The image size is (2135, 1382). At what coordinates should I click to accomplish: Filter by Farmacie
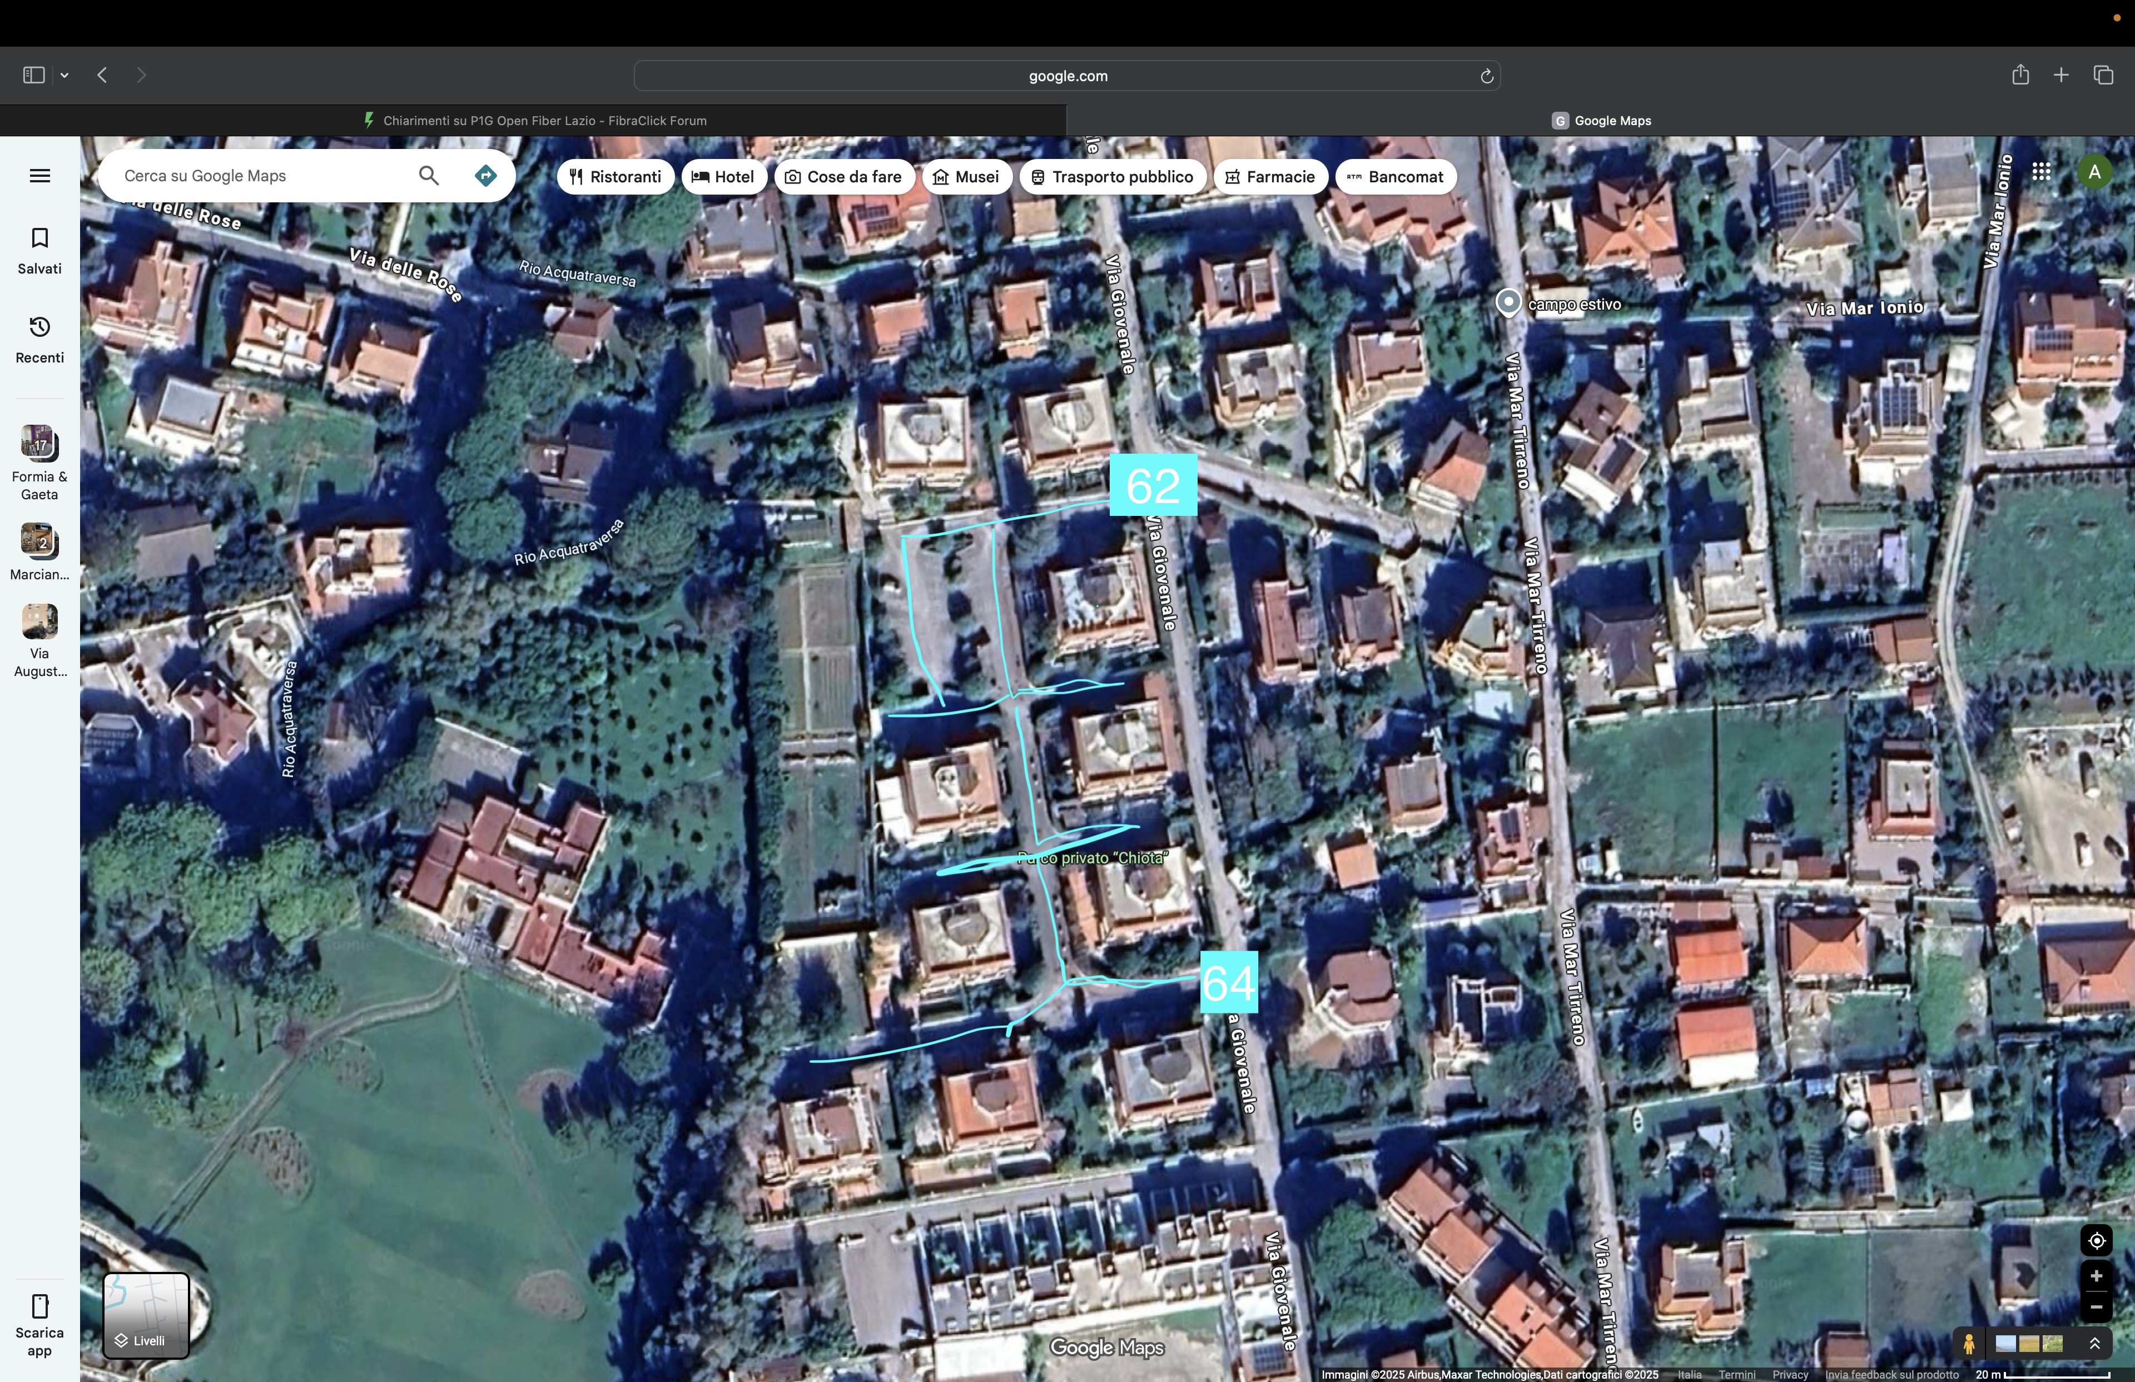[1270, 177]
